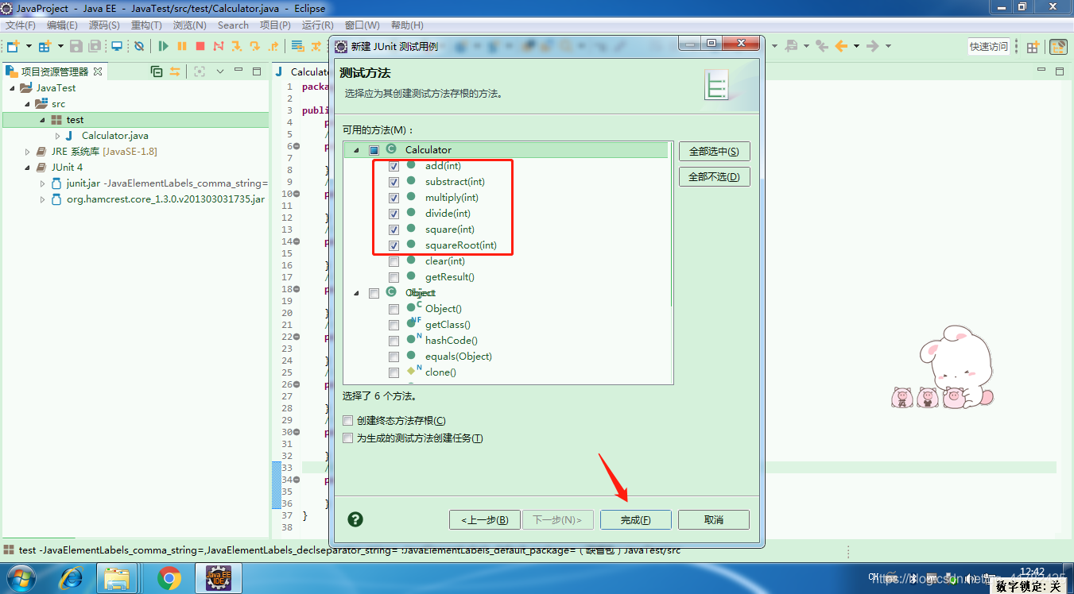Open Internet Explorer from the taskbar
Screen dimensions: 1074x594
pos(71,578)
